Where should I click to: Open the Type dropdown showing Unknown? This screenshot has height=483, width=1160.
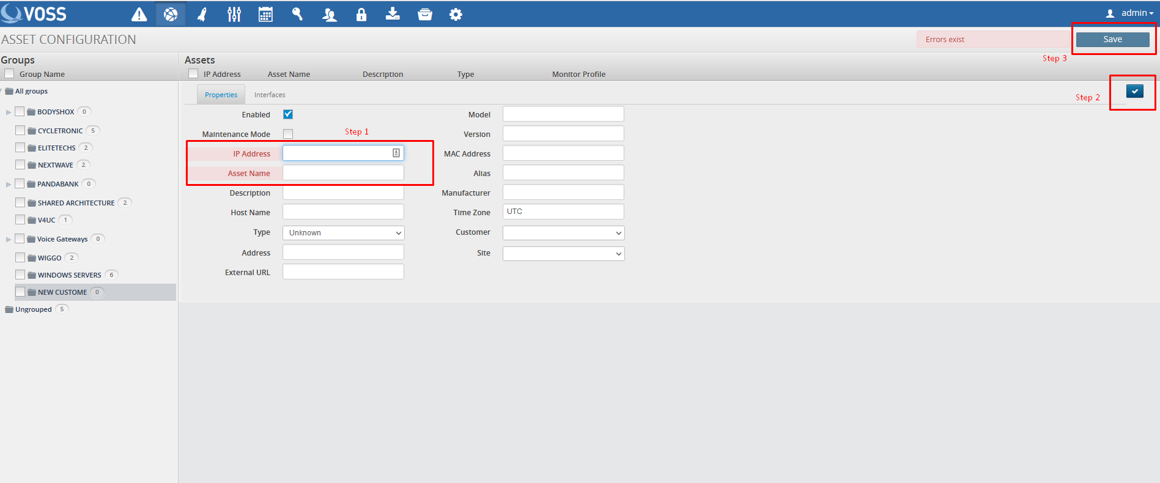(343, 233)
